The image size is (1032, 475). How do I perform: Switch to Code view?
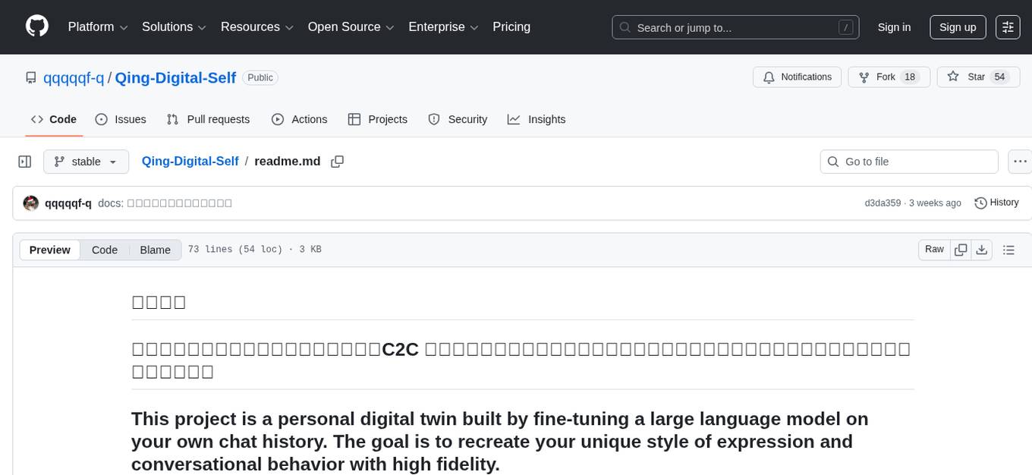coord(105,250)
